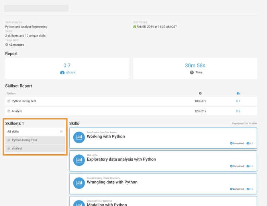Click the Wrangling data with Python icon
The height and width of the screenshot is (206, 267).
coord(79,183)
